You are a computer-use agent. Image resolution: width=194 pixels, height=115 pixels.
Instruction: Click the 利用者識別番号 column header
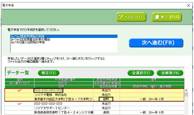point(63,80)
